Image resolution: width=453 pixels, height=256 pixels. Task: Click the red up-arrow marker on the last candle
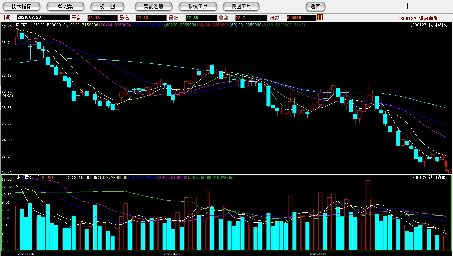446,164
